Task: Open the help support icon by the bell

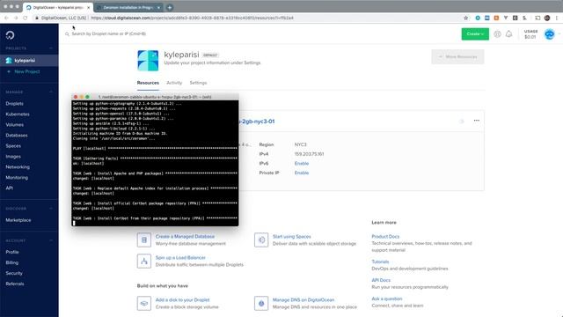Action: click(497, 34)
